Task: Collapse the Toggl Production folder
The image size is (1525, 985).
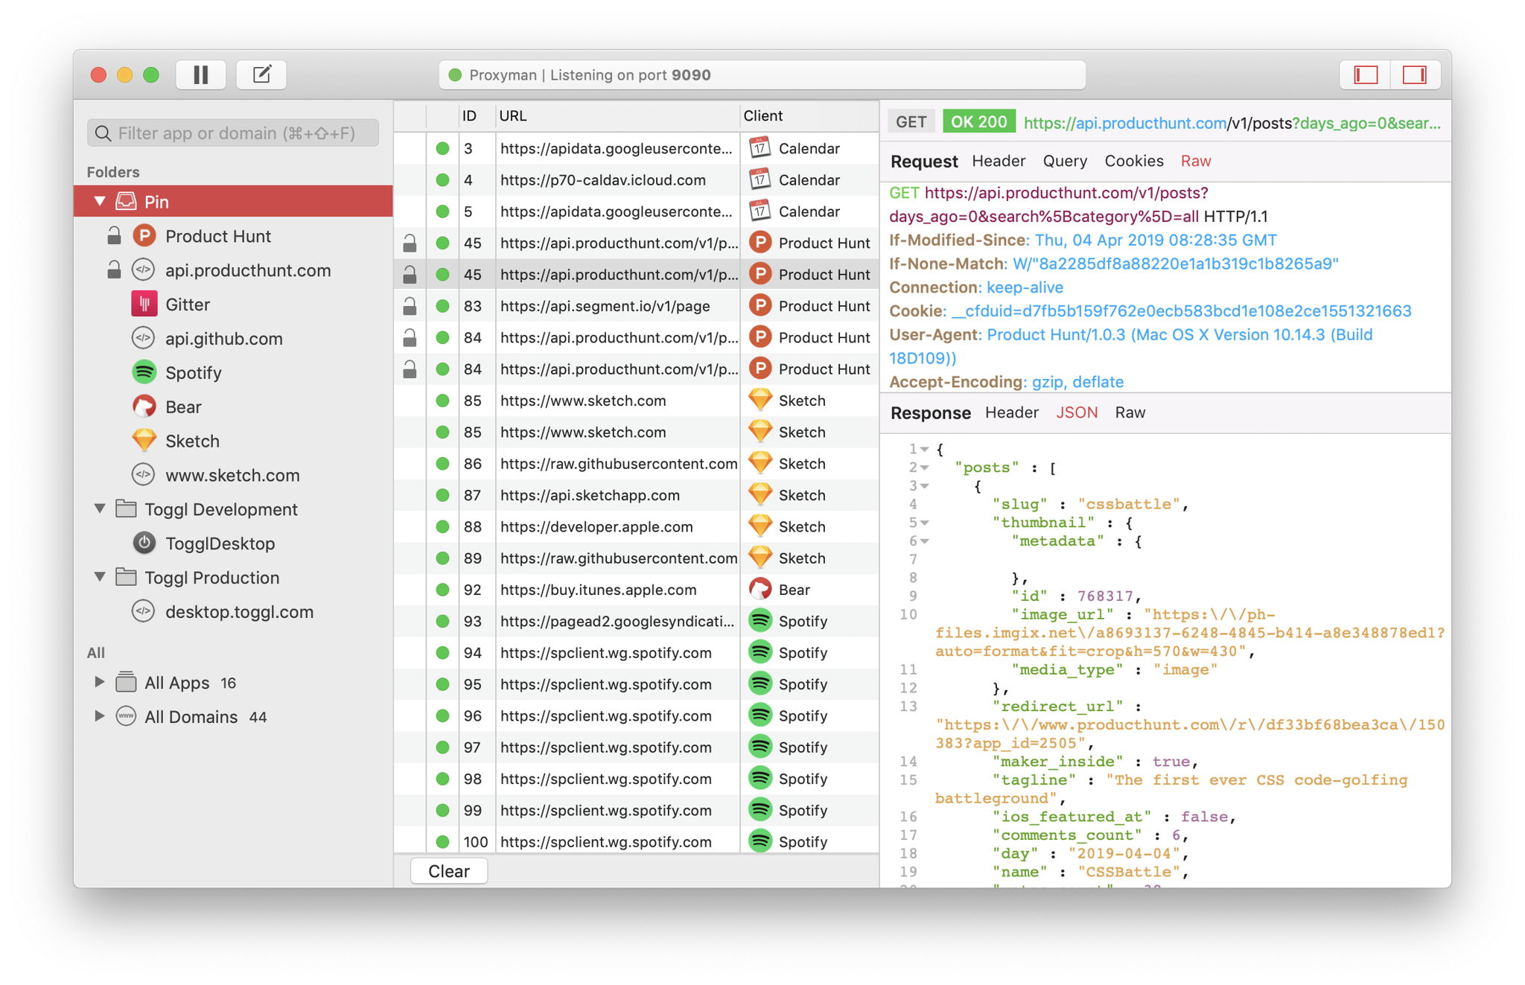Action: (99, 577)
